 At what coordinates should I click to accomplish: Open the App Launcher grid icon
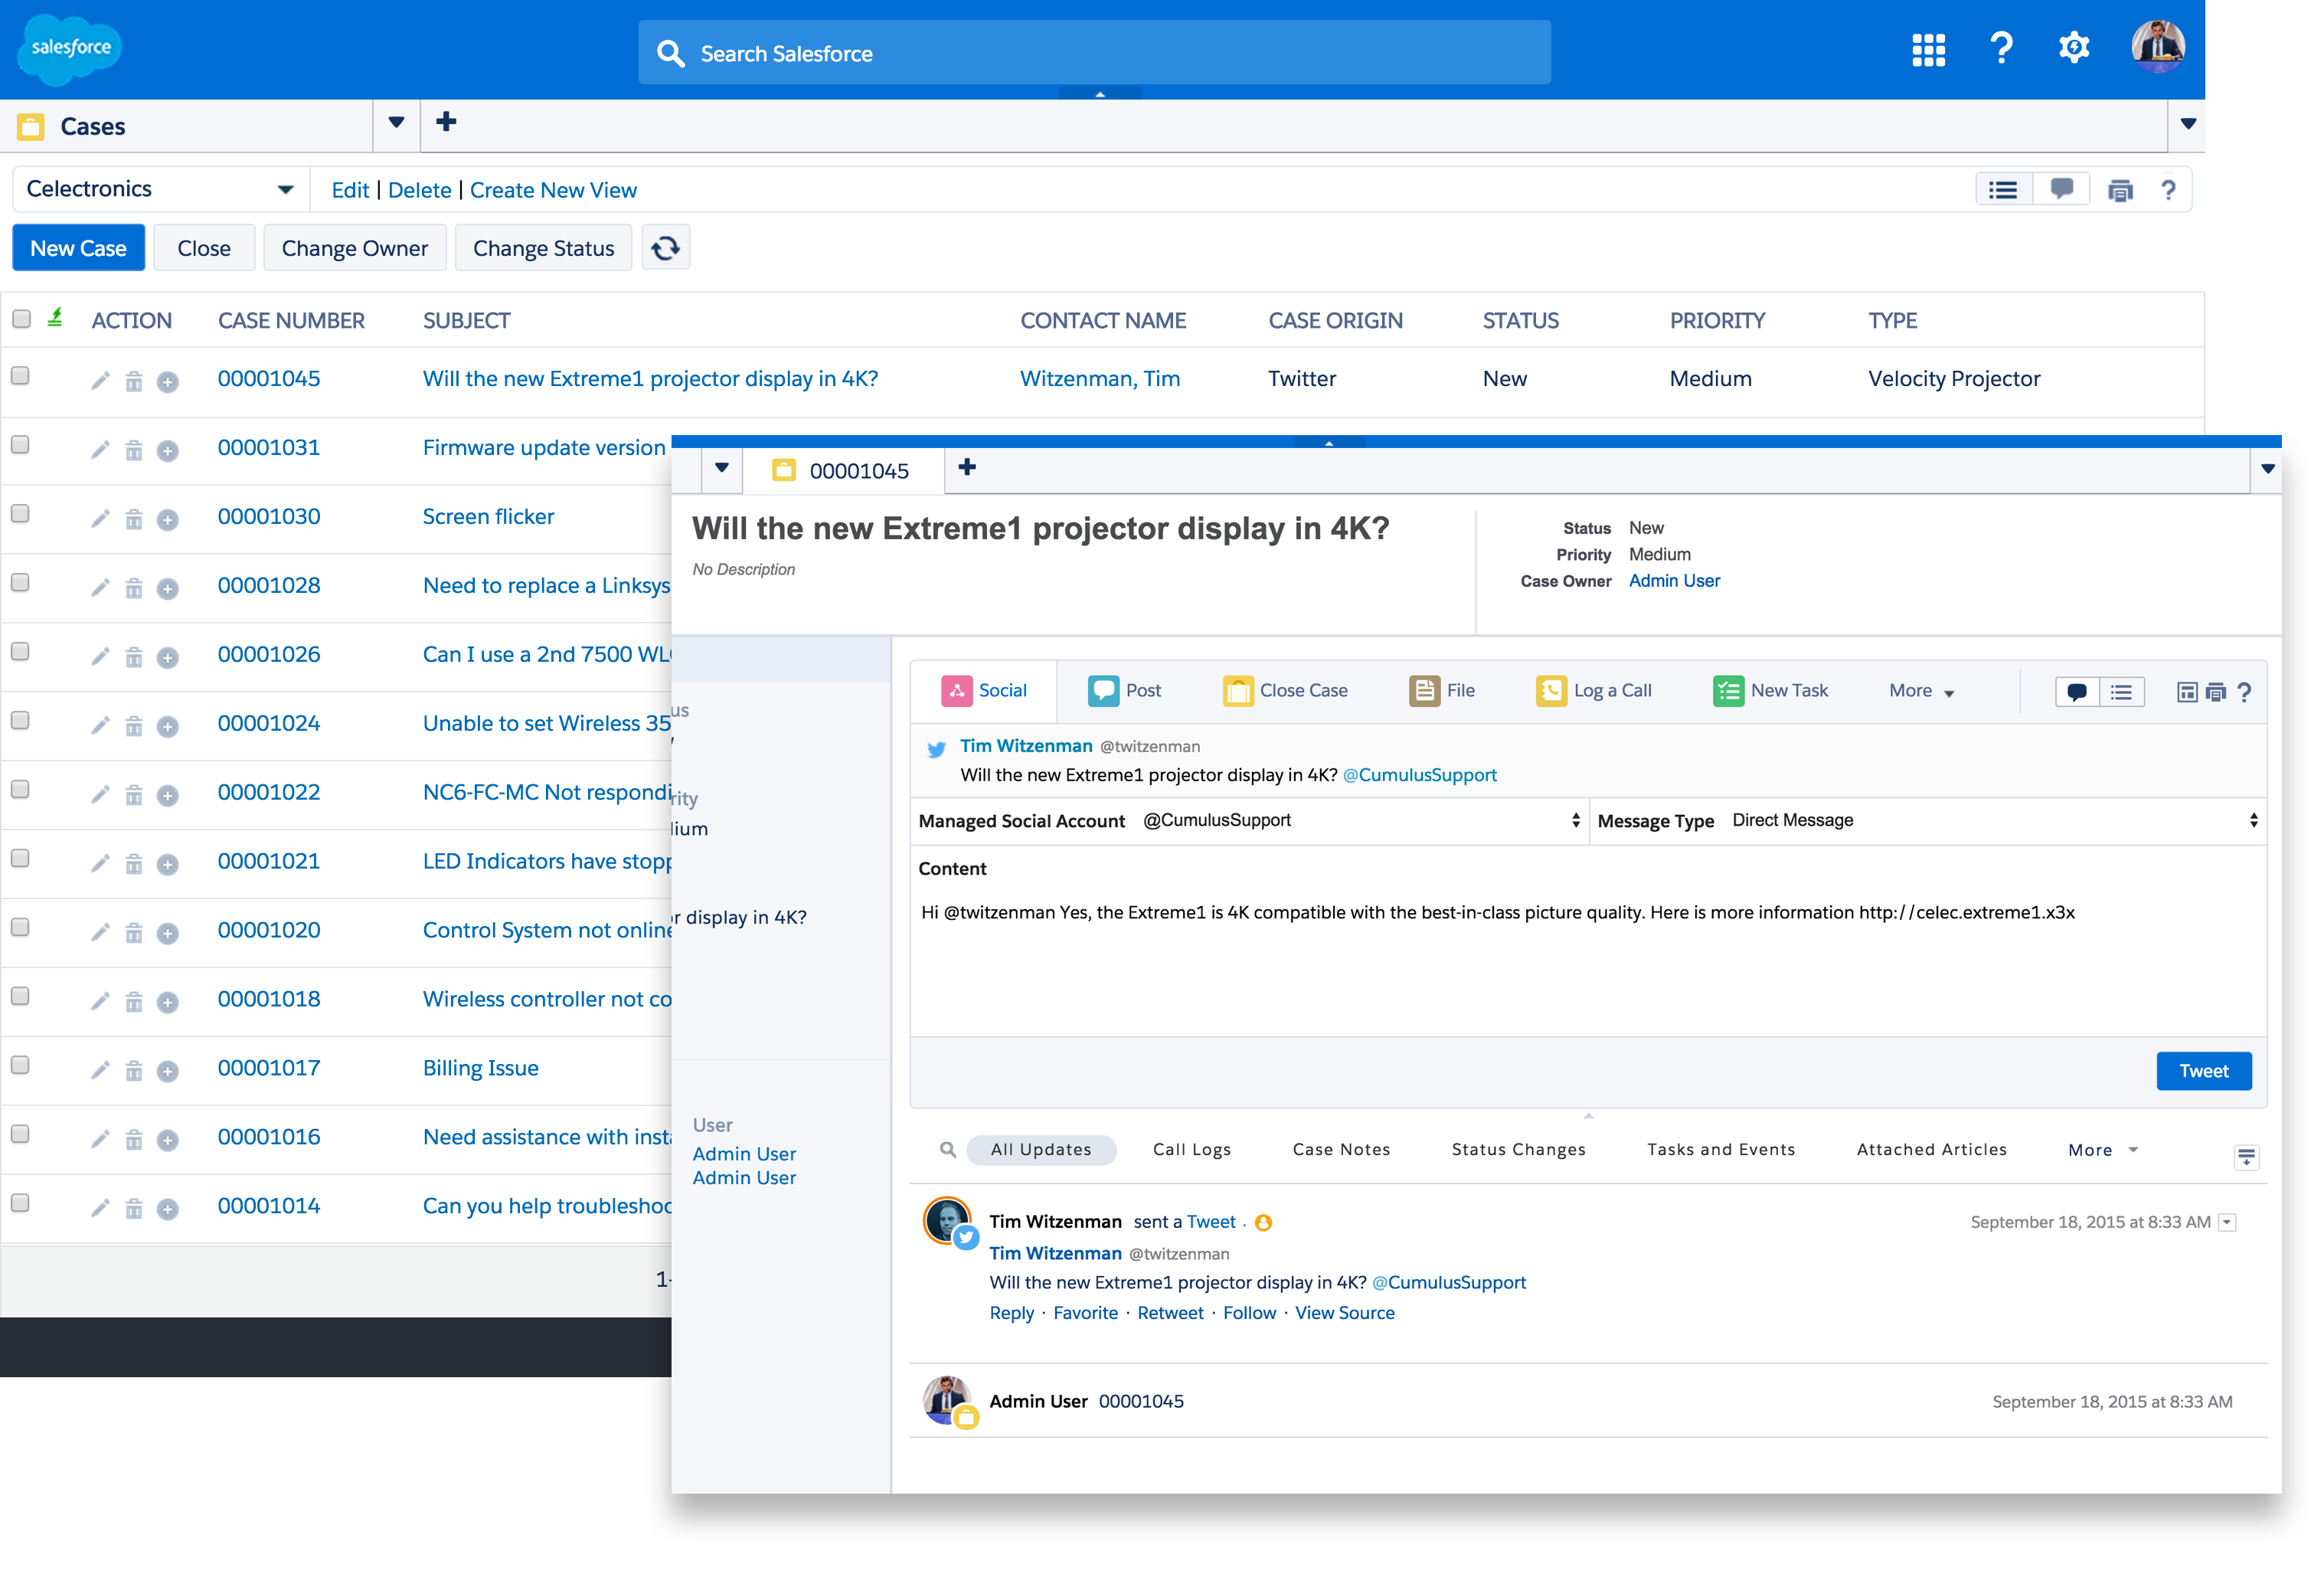coord(1927,49)
